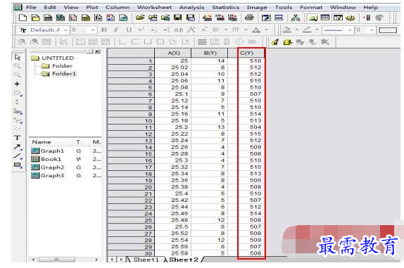Switch to the Sheet1 tab
This screenshot has height=268, width=404.
146,260
